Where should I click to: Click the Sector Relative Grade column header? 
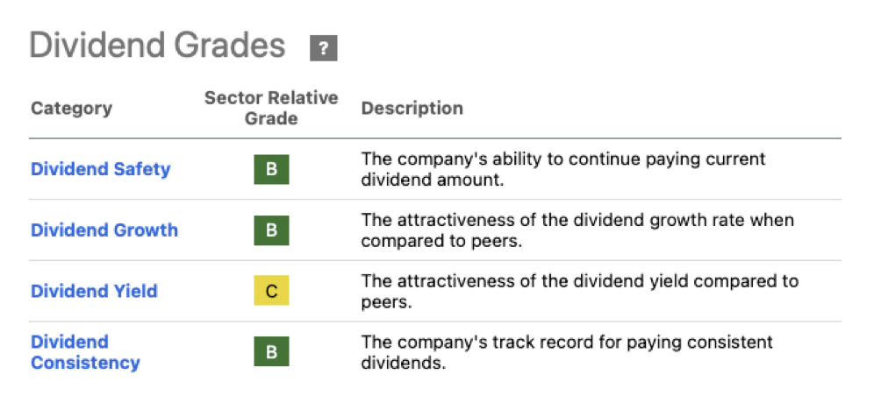271,108
